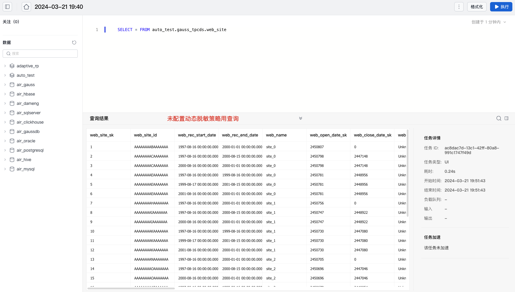Toggle the task details side panel
515x292 pixels.
pos(506,118)
